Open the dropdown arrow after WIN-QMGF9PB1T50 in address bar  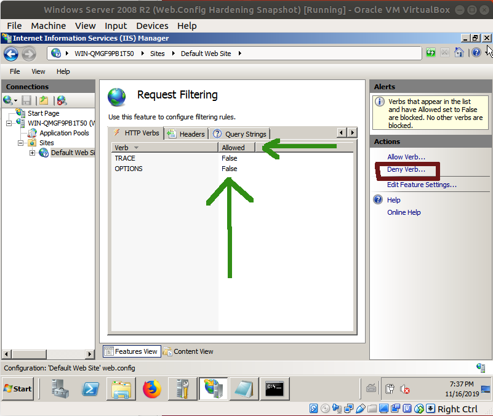pyautogui.click(x=143, y=54)
